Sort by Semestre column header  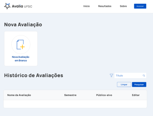point(70,95)
